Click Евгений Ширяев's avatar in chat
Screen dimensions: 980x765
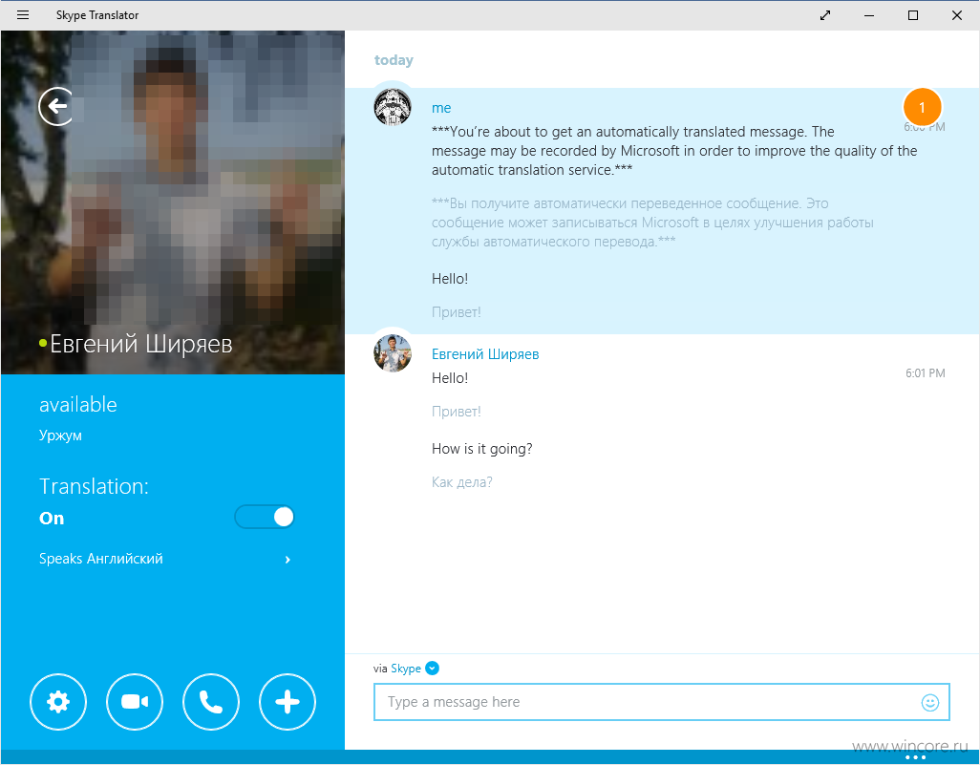(393, 353)
